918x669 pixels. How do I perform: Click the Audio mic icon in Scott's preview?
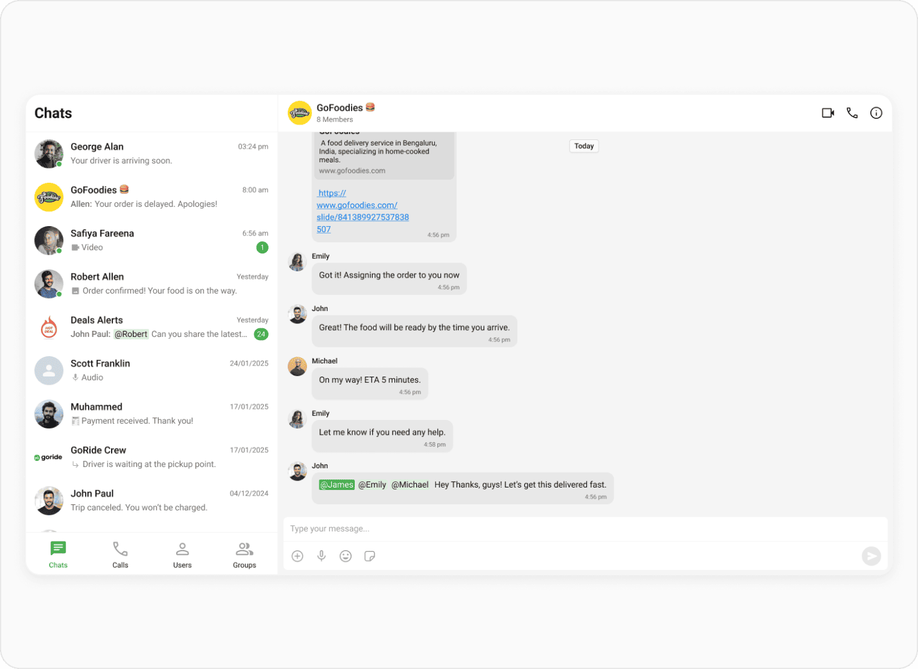click(75, 377)
